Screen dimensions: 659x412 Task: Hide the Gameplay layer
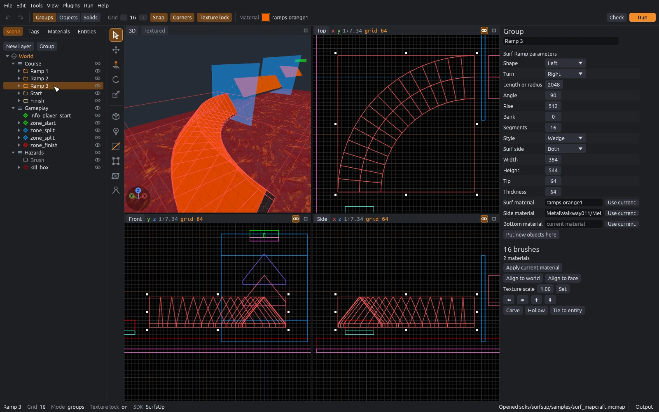click(x=98, y=108)
